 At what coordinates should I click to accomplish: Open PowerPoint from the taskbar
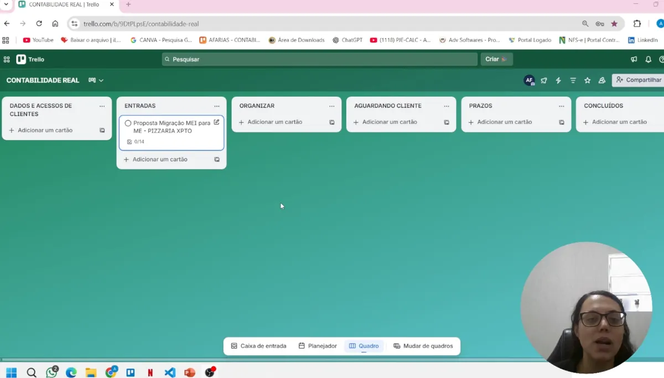[190, 372]
